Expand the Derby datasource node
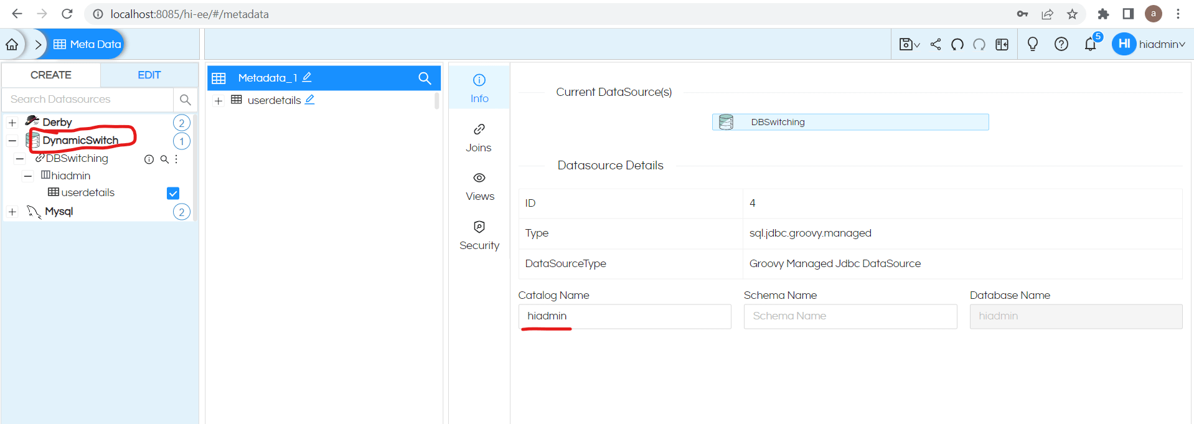This screenshot has height=424, width=1194. 12,123
